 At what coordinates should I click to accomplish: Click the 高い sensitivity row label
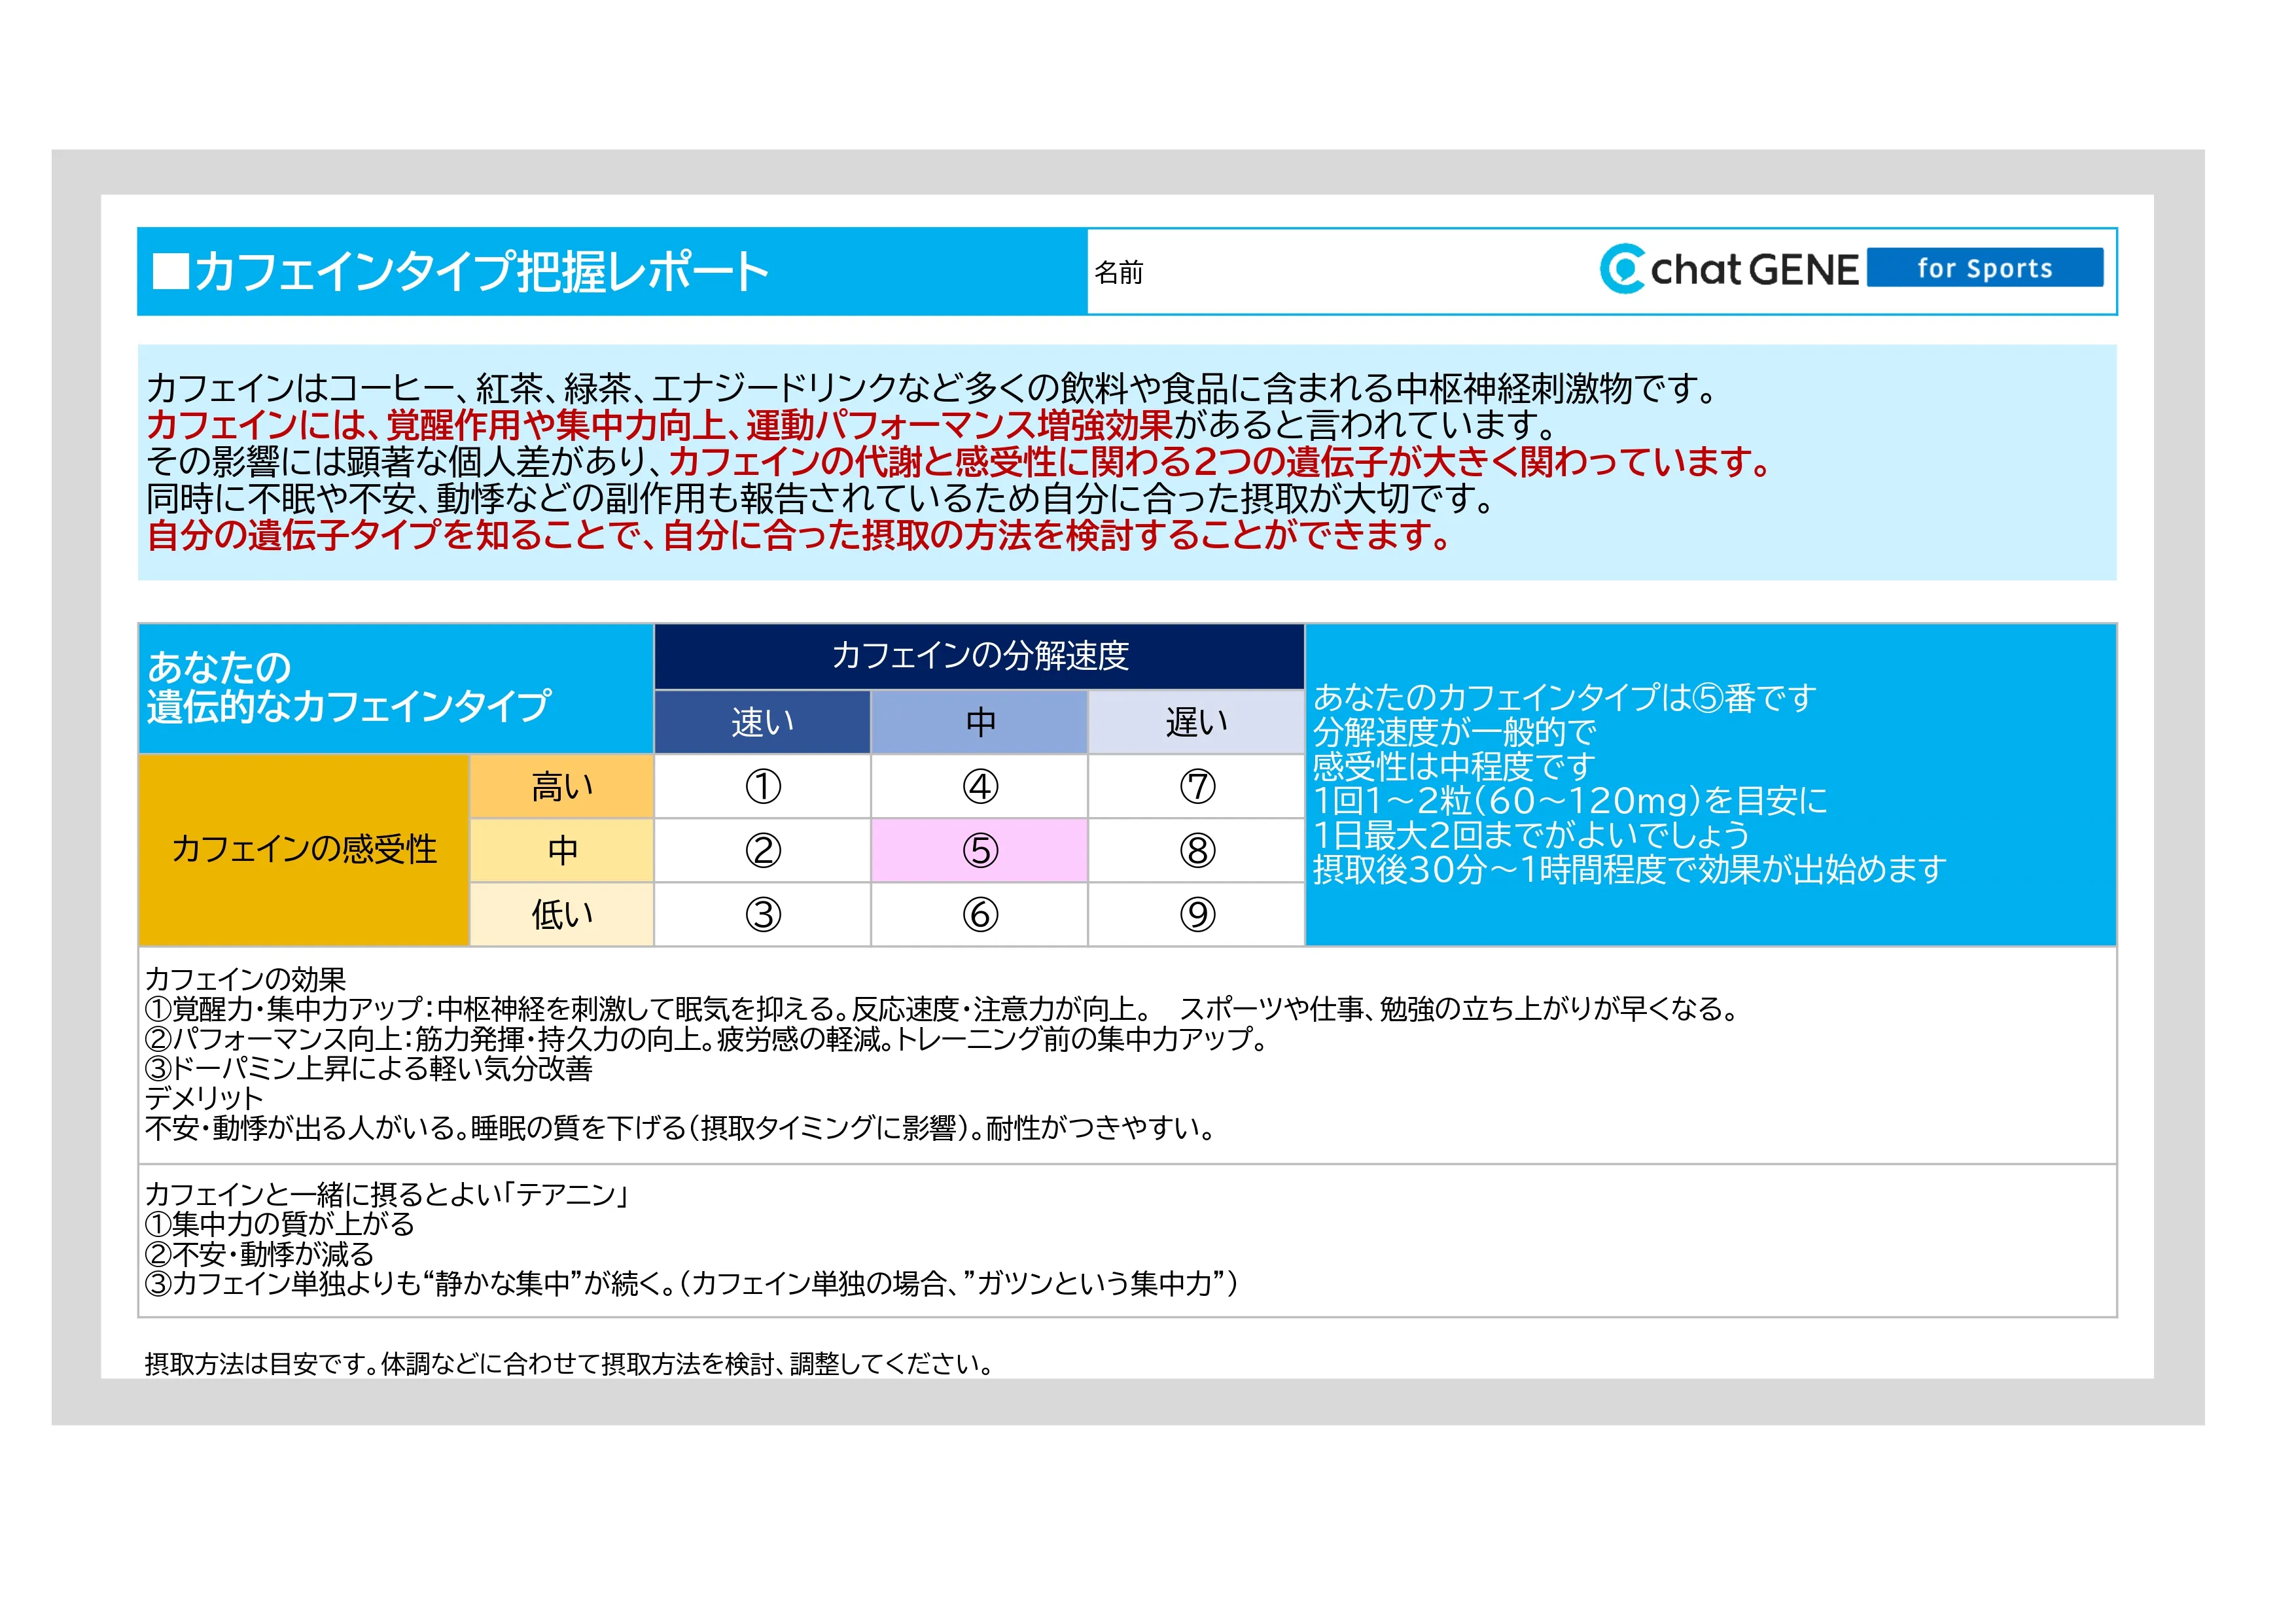pyautogui.click(x=562, y=787)
